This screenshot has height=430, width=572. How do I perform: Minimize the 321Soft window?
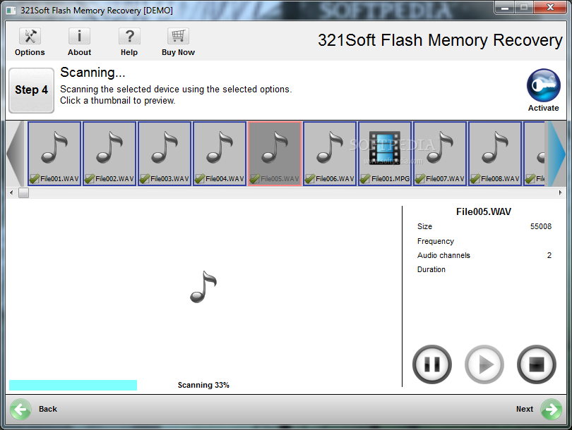[x=505, y=7]
